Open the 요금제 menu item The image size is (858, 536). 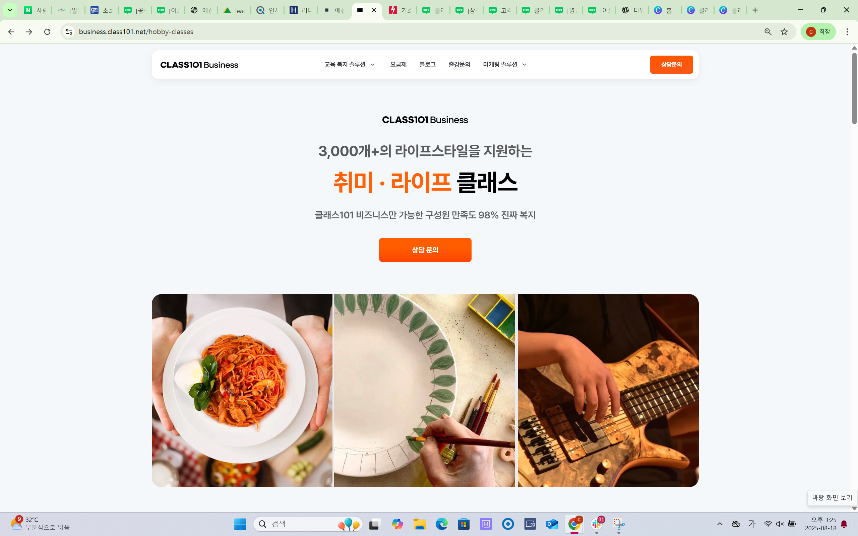click(398, 65)
